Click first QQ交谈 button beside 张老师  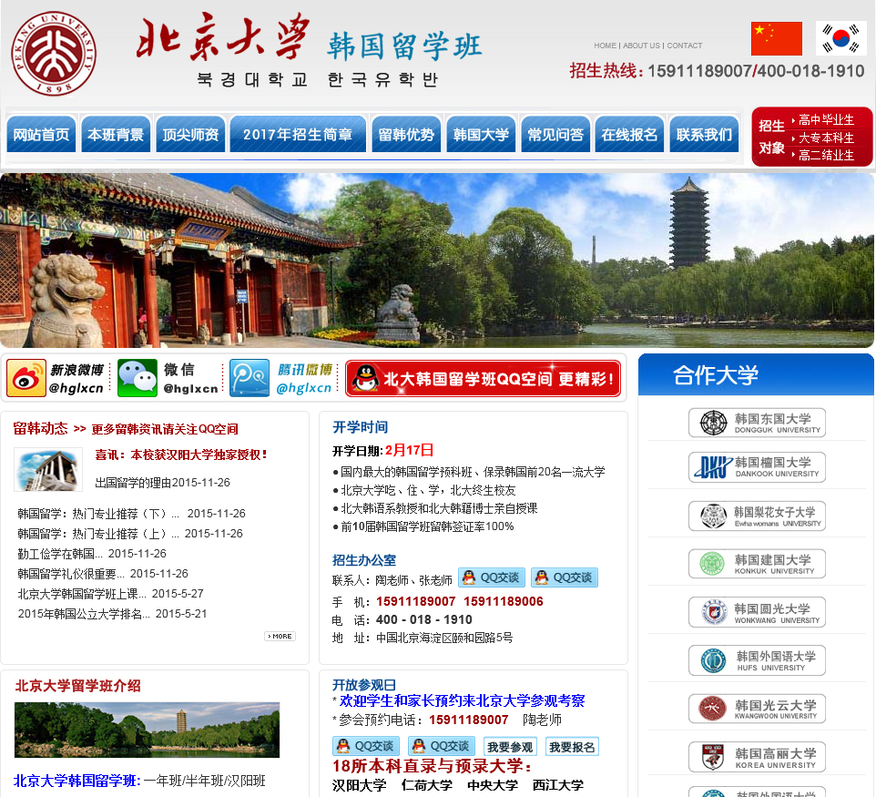(492, 577)
